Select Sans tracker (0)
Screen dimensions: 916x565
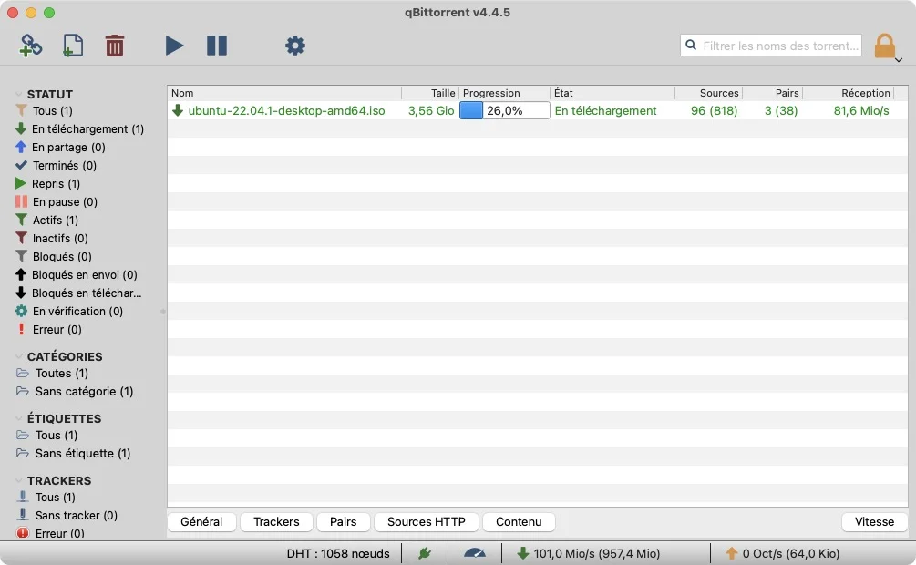[76, 516]
